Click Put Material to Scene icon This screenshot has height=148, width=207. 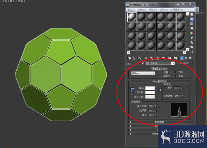point(134,58)
